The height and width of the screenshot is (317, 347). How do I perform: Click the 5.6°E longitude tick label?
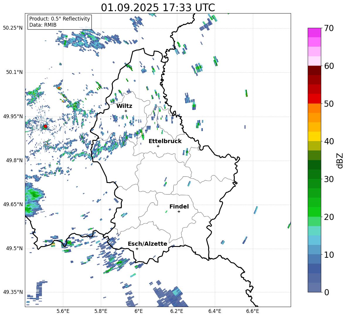pyautogui.click(x=63, y=311)
